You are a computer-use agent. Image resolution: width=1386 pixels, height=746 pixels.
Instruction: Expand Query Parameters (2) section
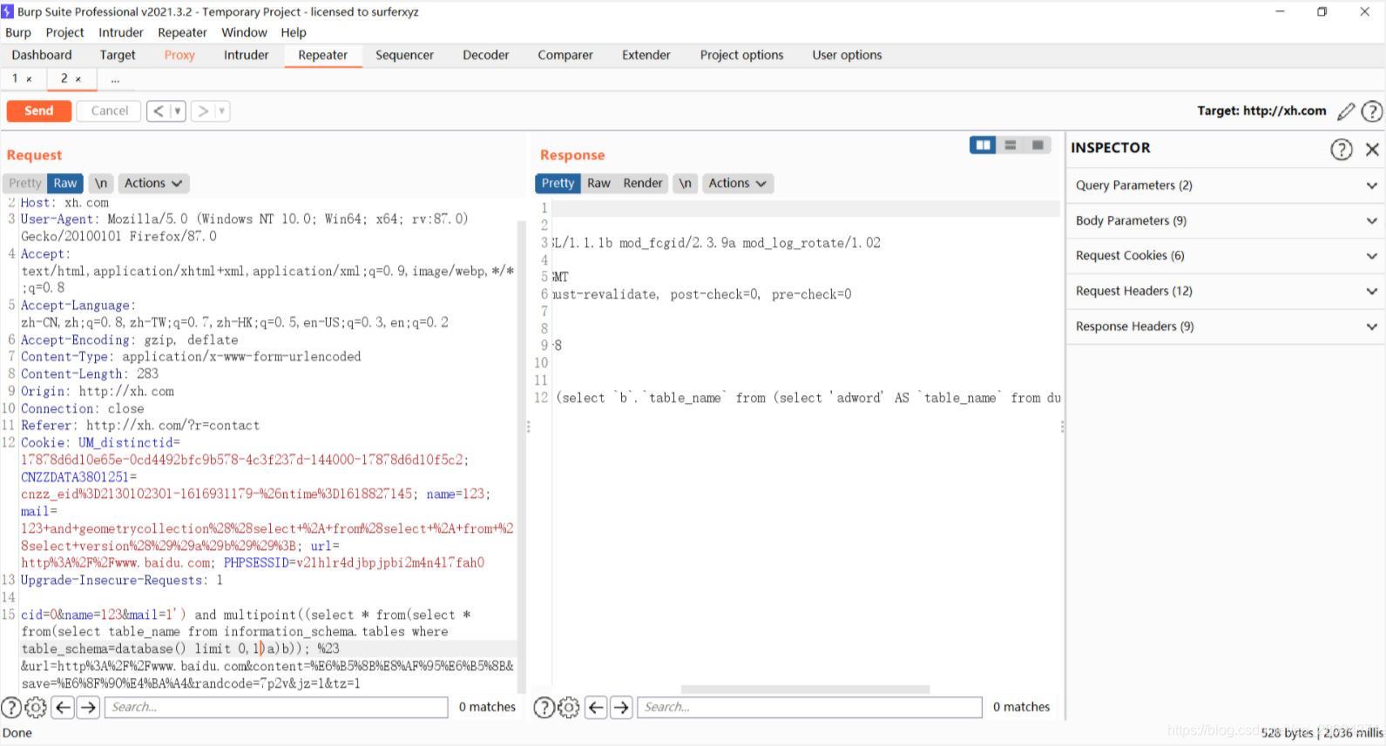1225,185
